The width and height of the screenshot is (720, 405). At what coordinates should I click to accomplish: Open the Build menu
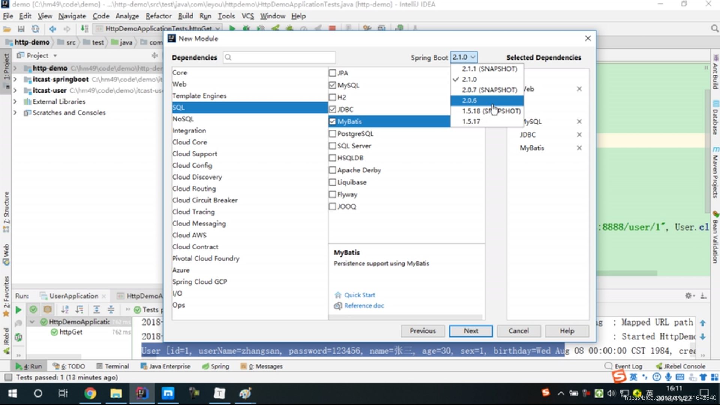tap(185, 16)
